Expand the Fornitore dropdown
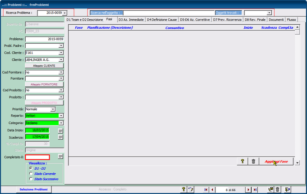Image resolution: width=307 pixels, height=194 pixels. [x=61, y=78]
